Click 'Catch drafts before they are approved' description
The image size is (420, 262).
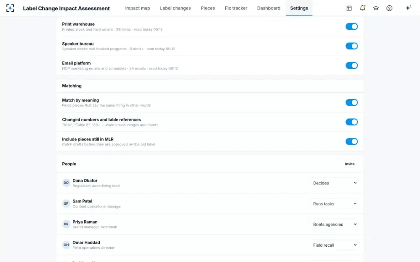click(108, 144)
